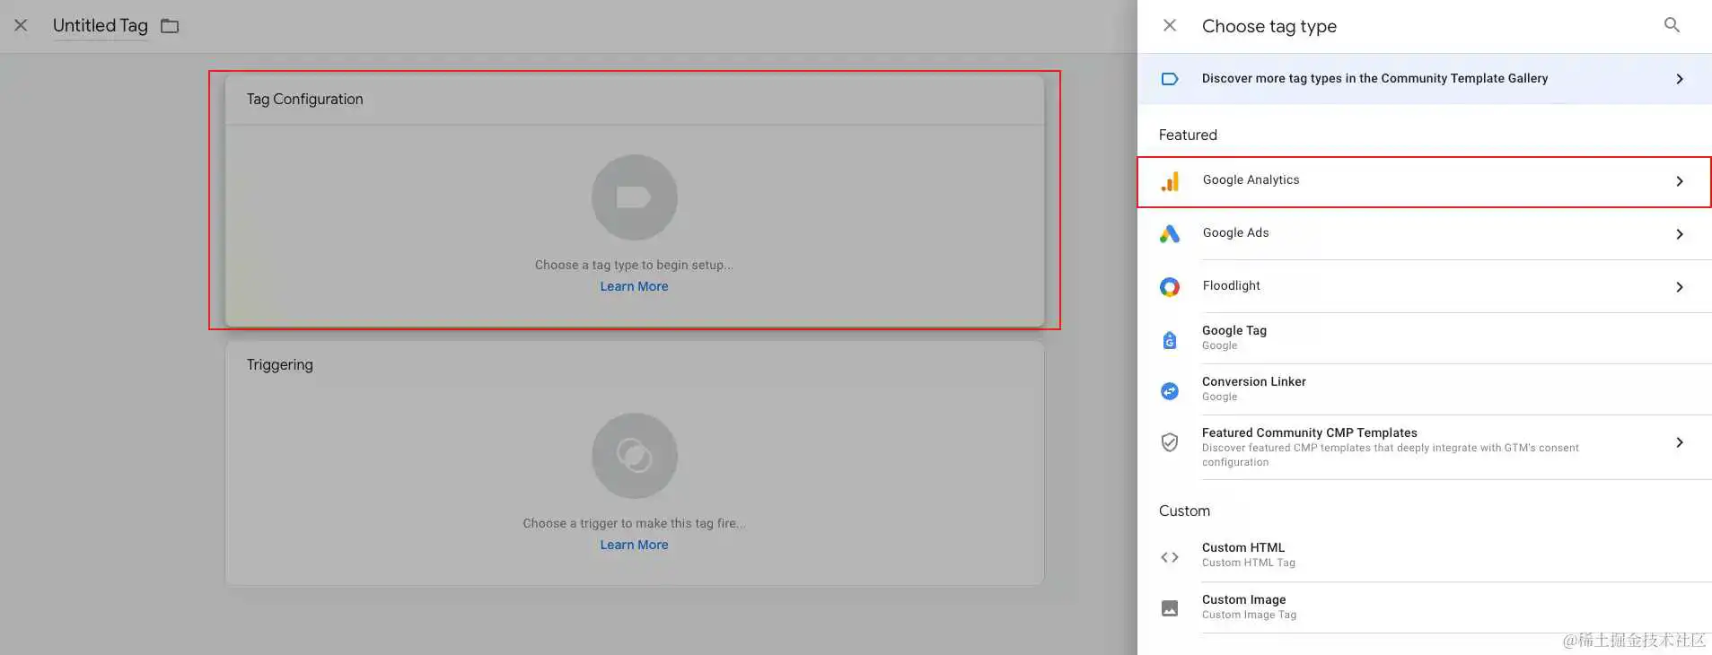This screenshot has height=655, width=1712.
Task: Click the Floodlight ring icon
Action: click(x=1169, y=287)
